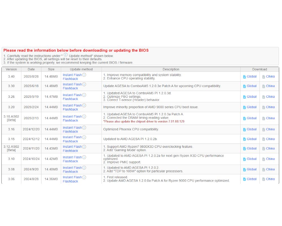Open Flashback link for version 3.15

pos(70,141)
